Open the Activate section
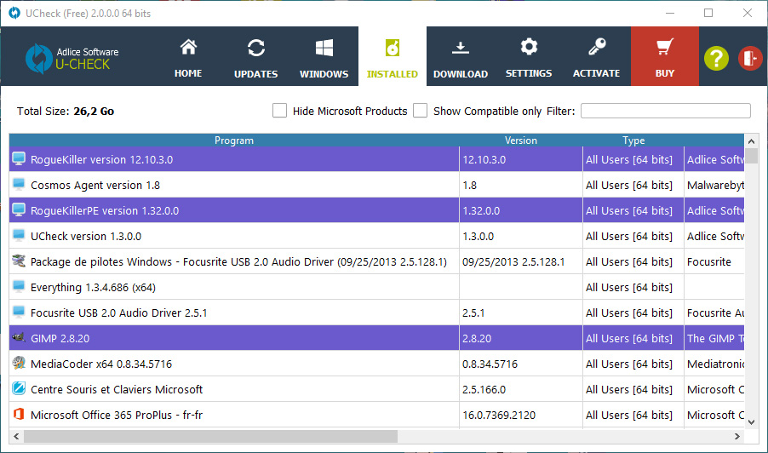Viewport: 768px width, 453px height. pos(596,57)
